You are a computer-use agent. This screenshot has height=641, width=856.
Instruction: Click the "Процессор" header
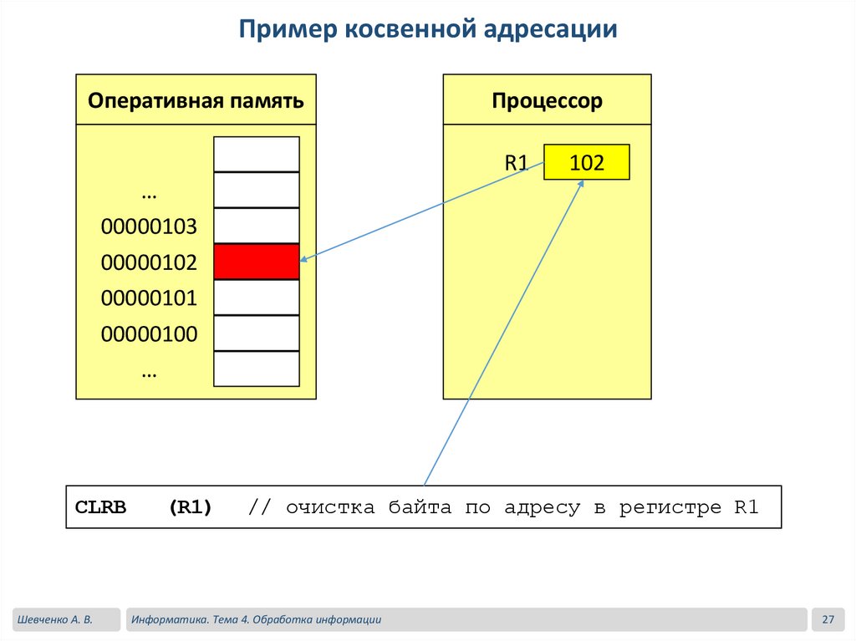click(x=547, y=100)
